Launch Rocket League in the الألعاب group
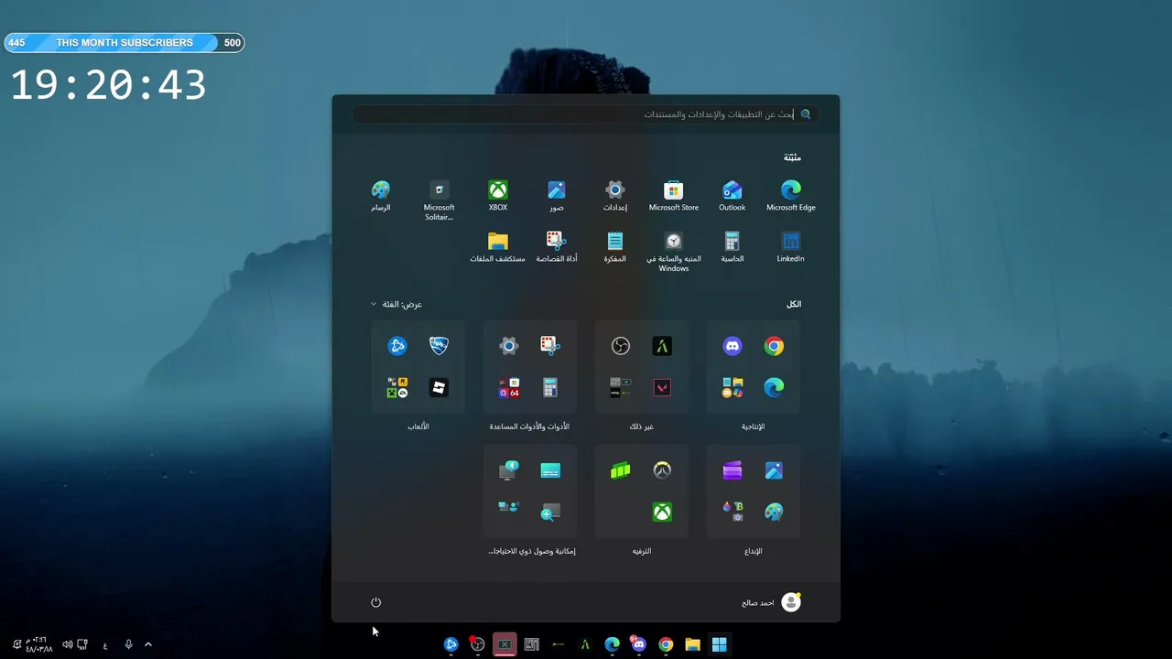 pyautogui.click(x=439, y=346)
